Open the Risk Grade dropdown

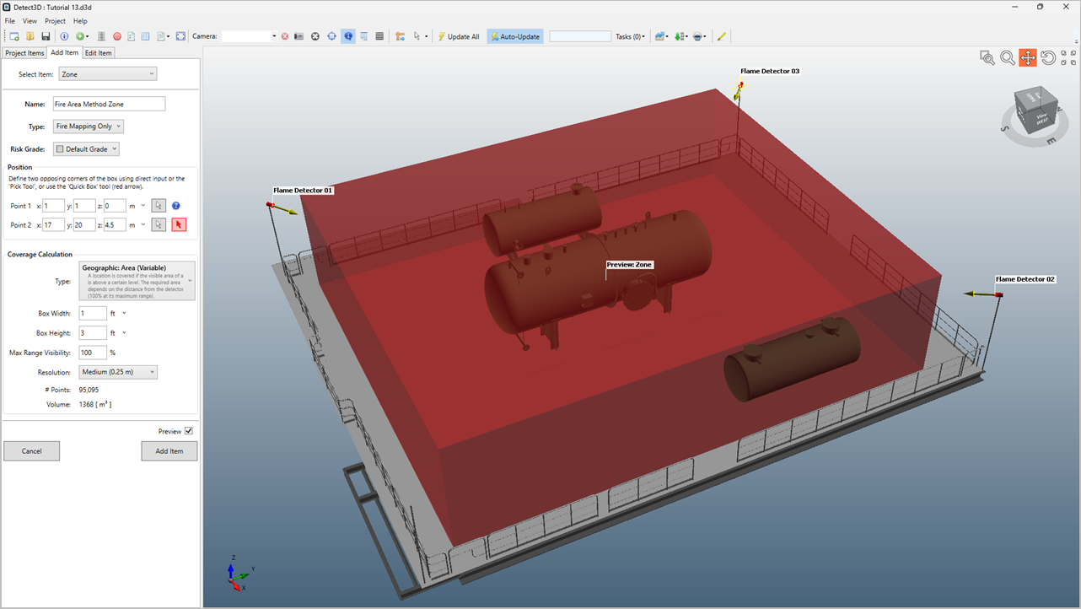(88, 148)
